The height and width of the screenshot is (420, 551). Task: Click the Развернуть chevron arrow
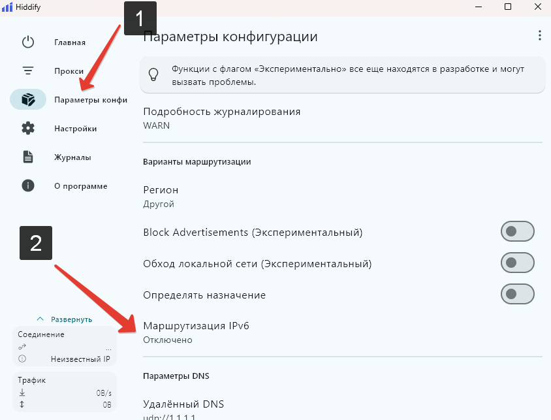[x=40, y=319]
